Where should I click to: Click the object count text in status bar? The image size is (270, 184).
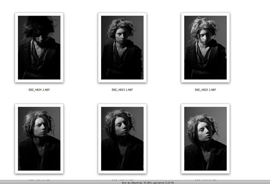pyautogui.click(x=137, y=183)
